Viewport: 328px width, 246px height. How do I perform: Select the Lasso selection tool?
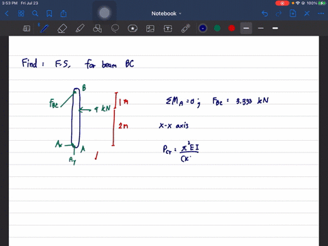(x=115, y=29)
